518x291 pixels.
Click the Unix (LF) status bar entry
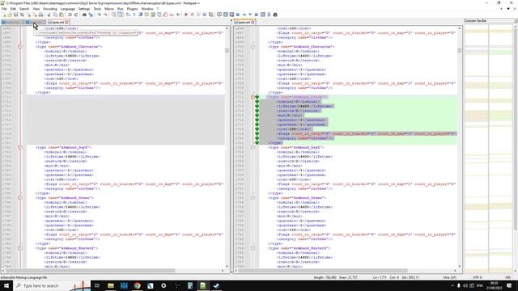(x=450, y=277)
